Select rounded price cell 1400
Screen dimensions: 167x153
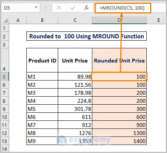tap(119, 141)
